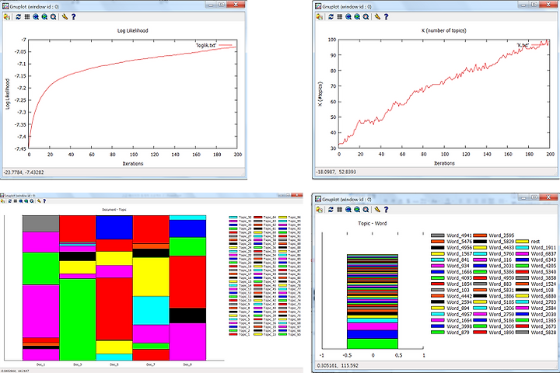Viewport: 560px width, 373px height.
Task: Autoscale the Document - Topic plot
Action: tap(32, 201)
